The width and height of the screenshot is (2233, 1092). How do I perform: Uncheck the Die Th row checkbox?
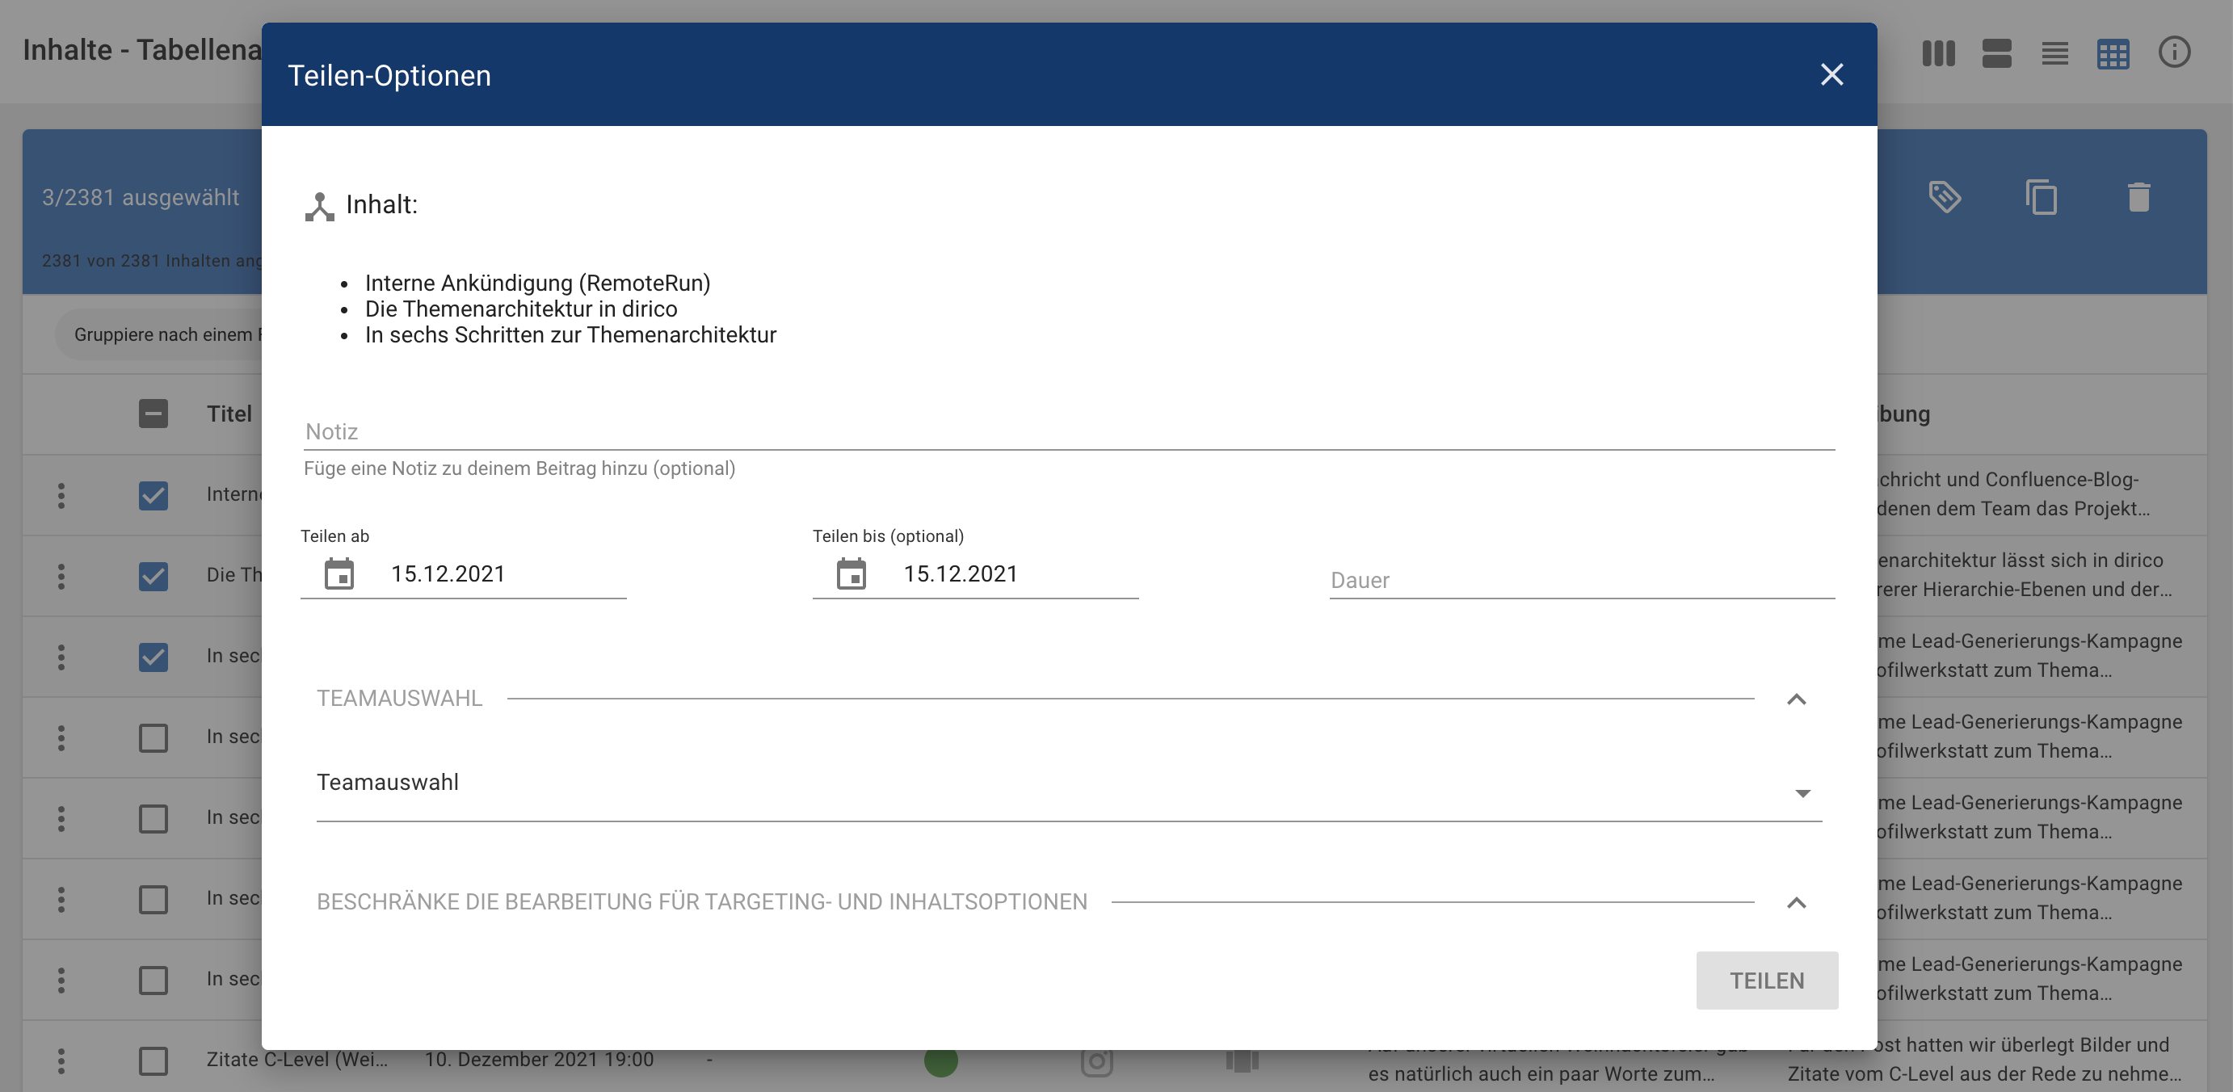[153, 575]
